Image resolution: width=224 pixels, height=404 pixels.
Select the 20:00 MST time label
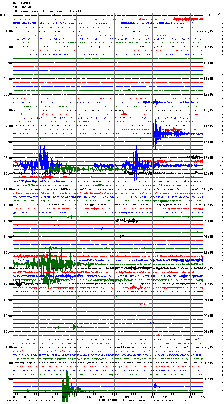point(8,332)
